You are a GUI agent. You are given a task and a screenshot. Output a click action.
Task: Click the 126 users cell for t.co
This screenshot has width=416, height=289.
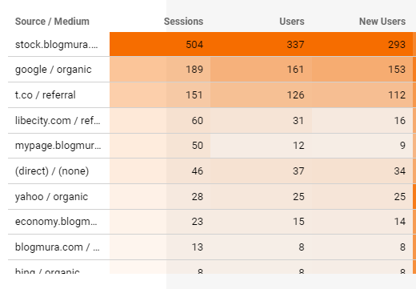[x=261, y=95]
